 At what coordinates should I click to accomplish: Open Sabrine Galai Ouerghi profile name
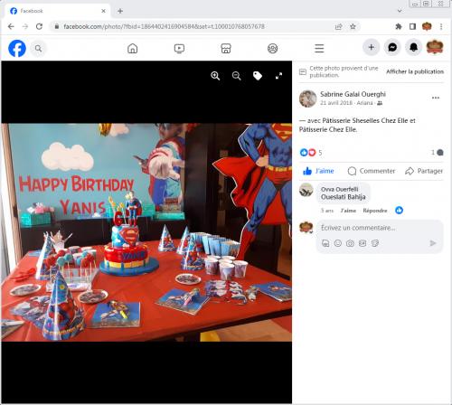[x=353, y=94]
